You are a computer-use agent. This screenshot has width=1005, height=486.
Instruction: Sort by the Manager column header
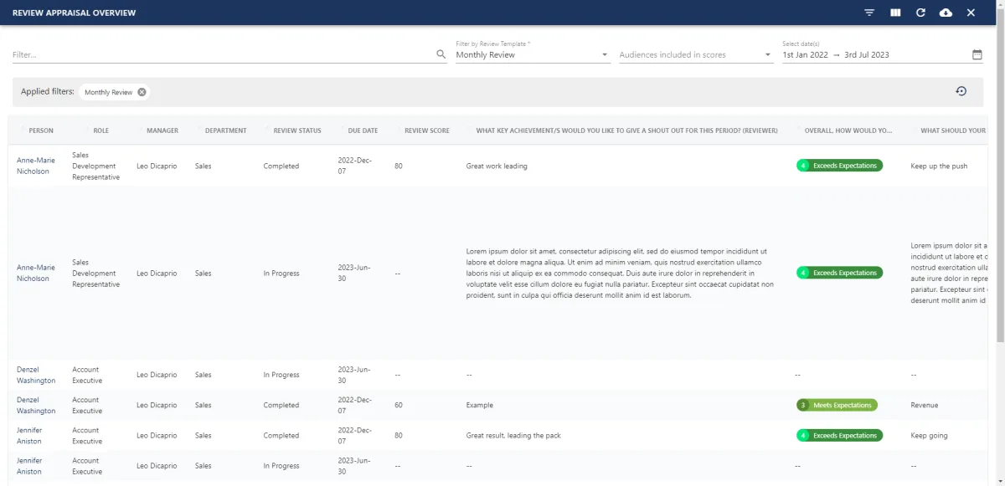point(162,130)
